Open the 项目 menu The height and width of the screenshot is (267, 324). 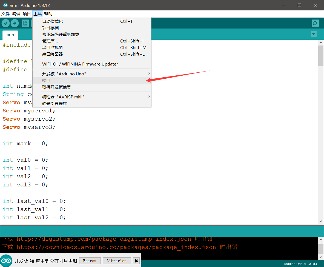[x=27, y=14]
